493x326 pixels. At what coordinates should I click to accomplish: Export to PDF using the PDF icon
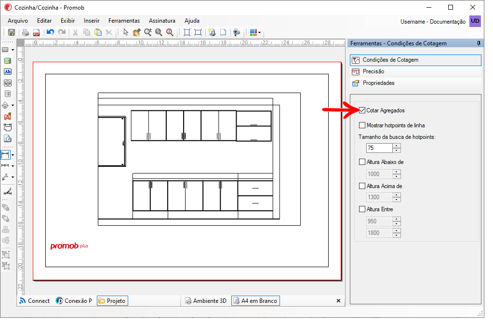click(37, 33)
